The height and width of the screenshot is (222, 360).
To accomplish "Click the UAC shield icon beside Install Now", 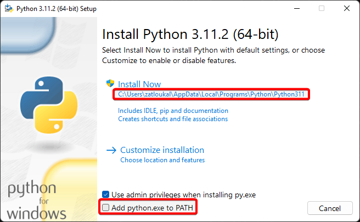I will (111, 84).
